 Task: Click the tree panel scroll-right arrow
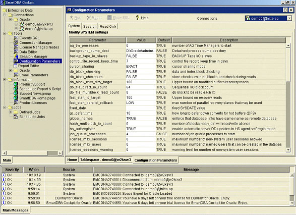point(60,153)
